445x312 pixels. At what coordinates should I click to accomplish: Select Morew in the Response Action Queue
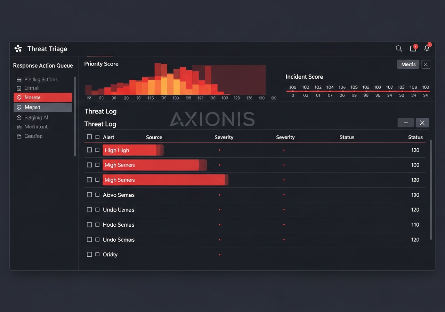tap(42, 97)
